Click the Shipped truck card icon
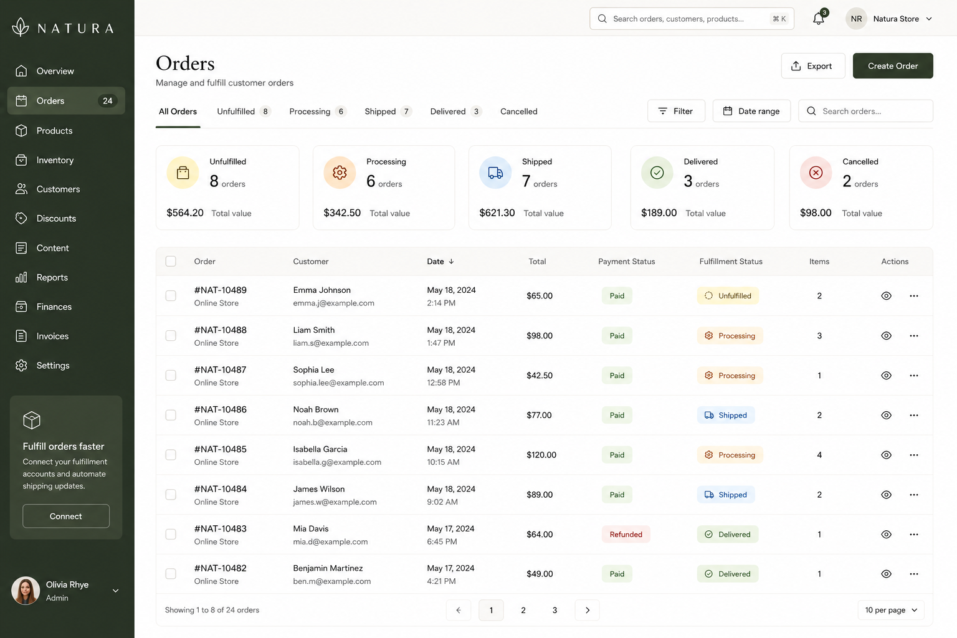The height and width of the screenshot is (638, 957). pos(495,173)
